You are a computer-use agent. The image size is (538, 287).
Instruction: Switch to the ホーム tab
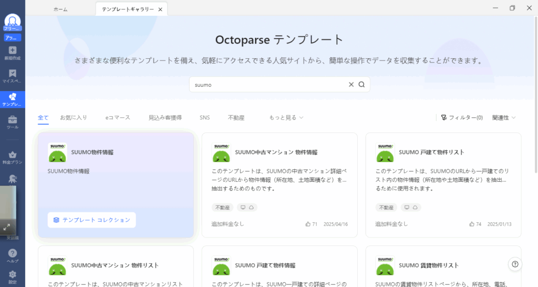click(x=60, y=9)
